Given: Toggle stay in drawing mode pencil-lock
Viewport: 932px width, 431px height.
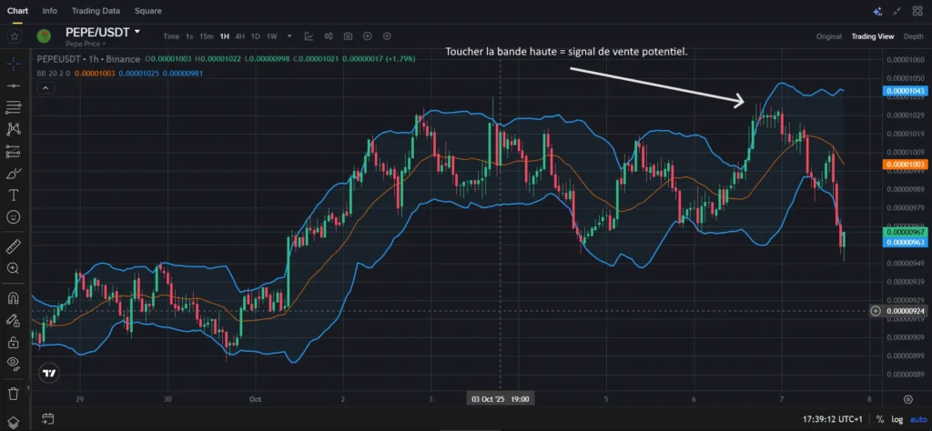Looking at the screenshot, I should click(13, 320).
